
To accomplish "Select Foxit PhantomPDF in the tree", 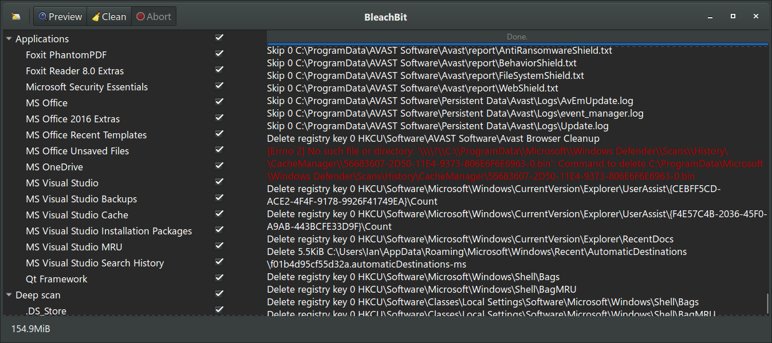I will pyautogui.click(x=66, y=55).
